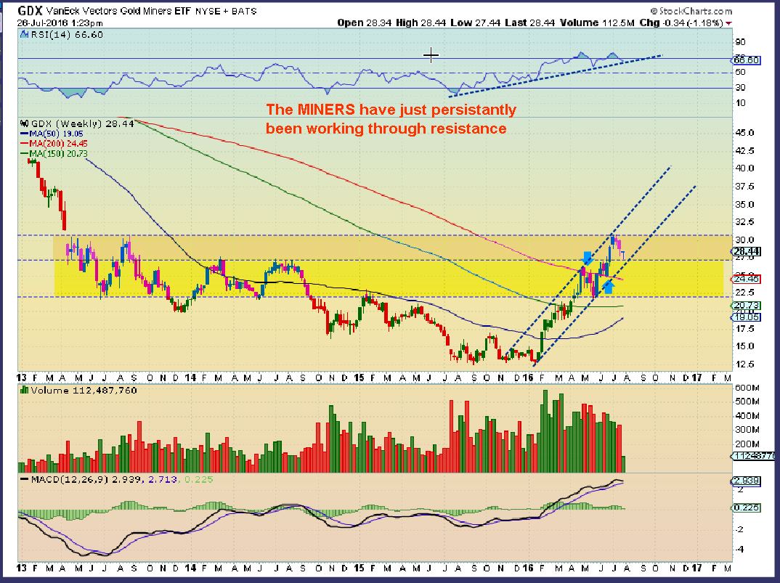The height and width of the screenshot is (583, 780).
Task: Click the 2.713 MACD signal value
Action: tap(162, 479)
